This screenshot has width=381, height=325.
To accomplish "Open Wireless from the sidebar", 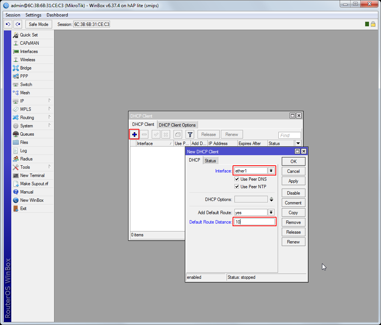I will click(27, 60).
